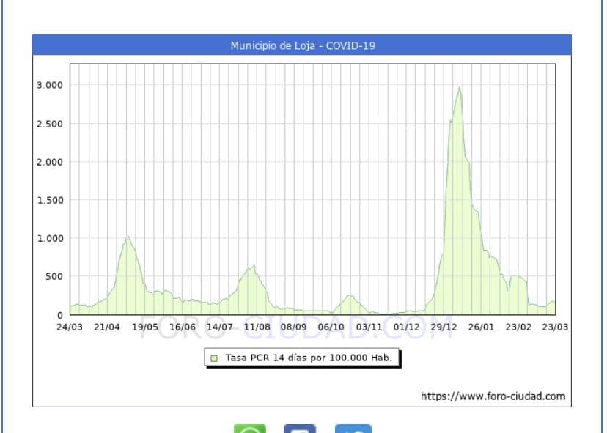
Task: Share the chart via the green WhatsApp icon
Action: (250, 429)
